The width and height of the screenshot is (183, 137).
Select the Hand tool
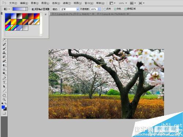tap(4, 95)
